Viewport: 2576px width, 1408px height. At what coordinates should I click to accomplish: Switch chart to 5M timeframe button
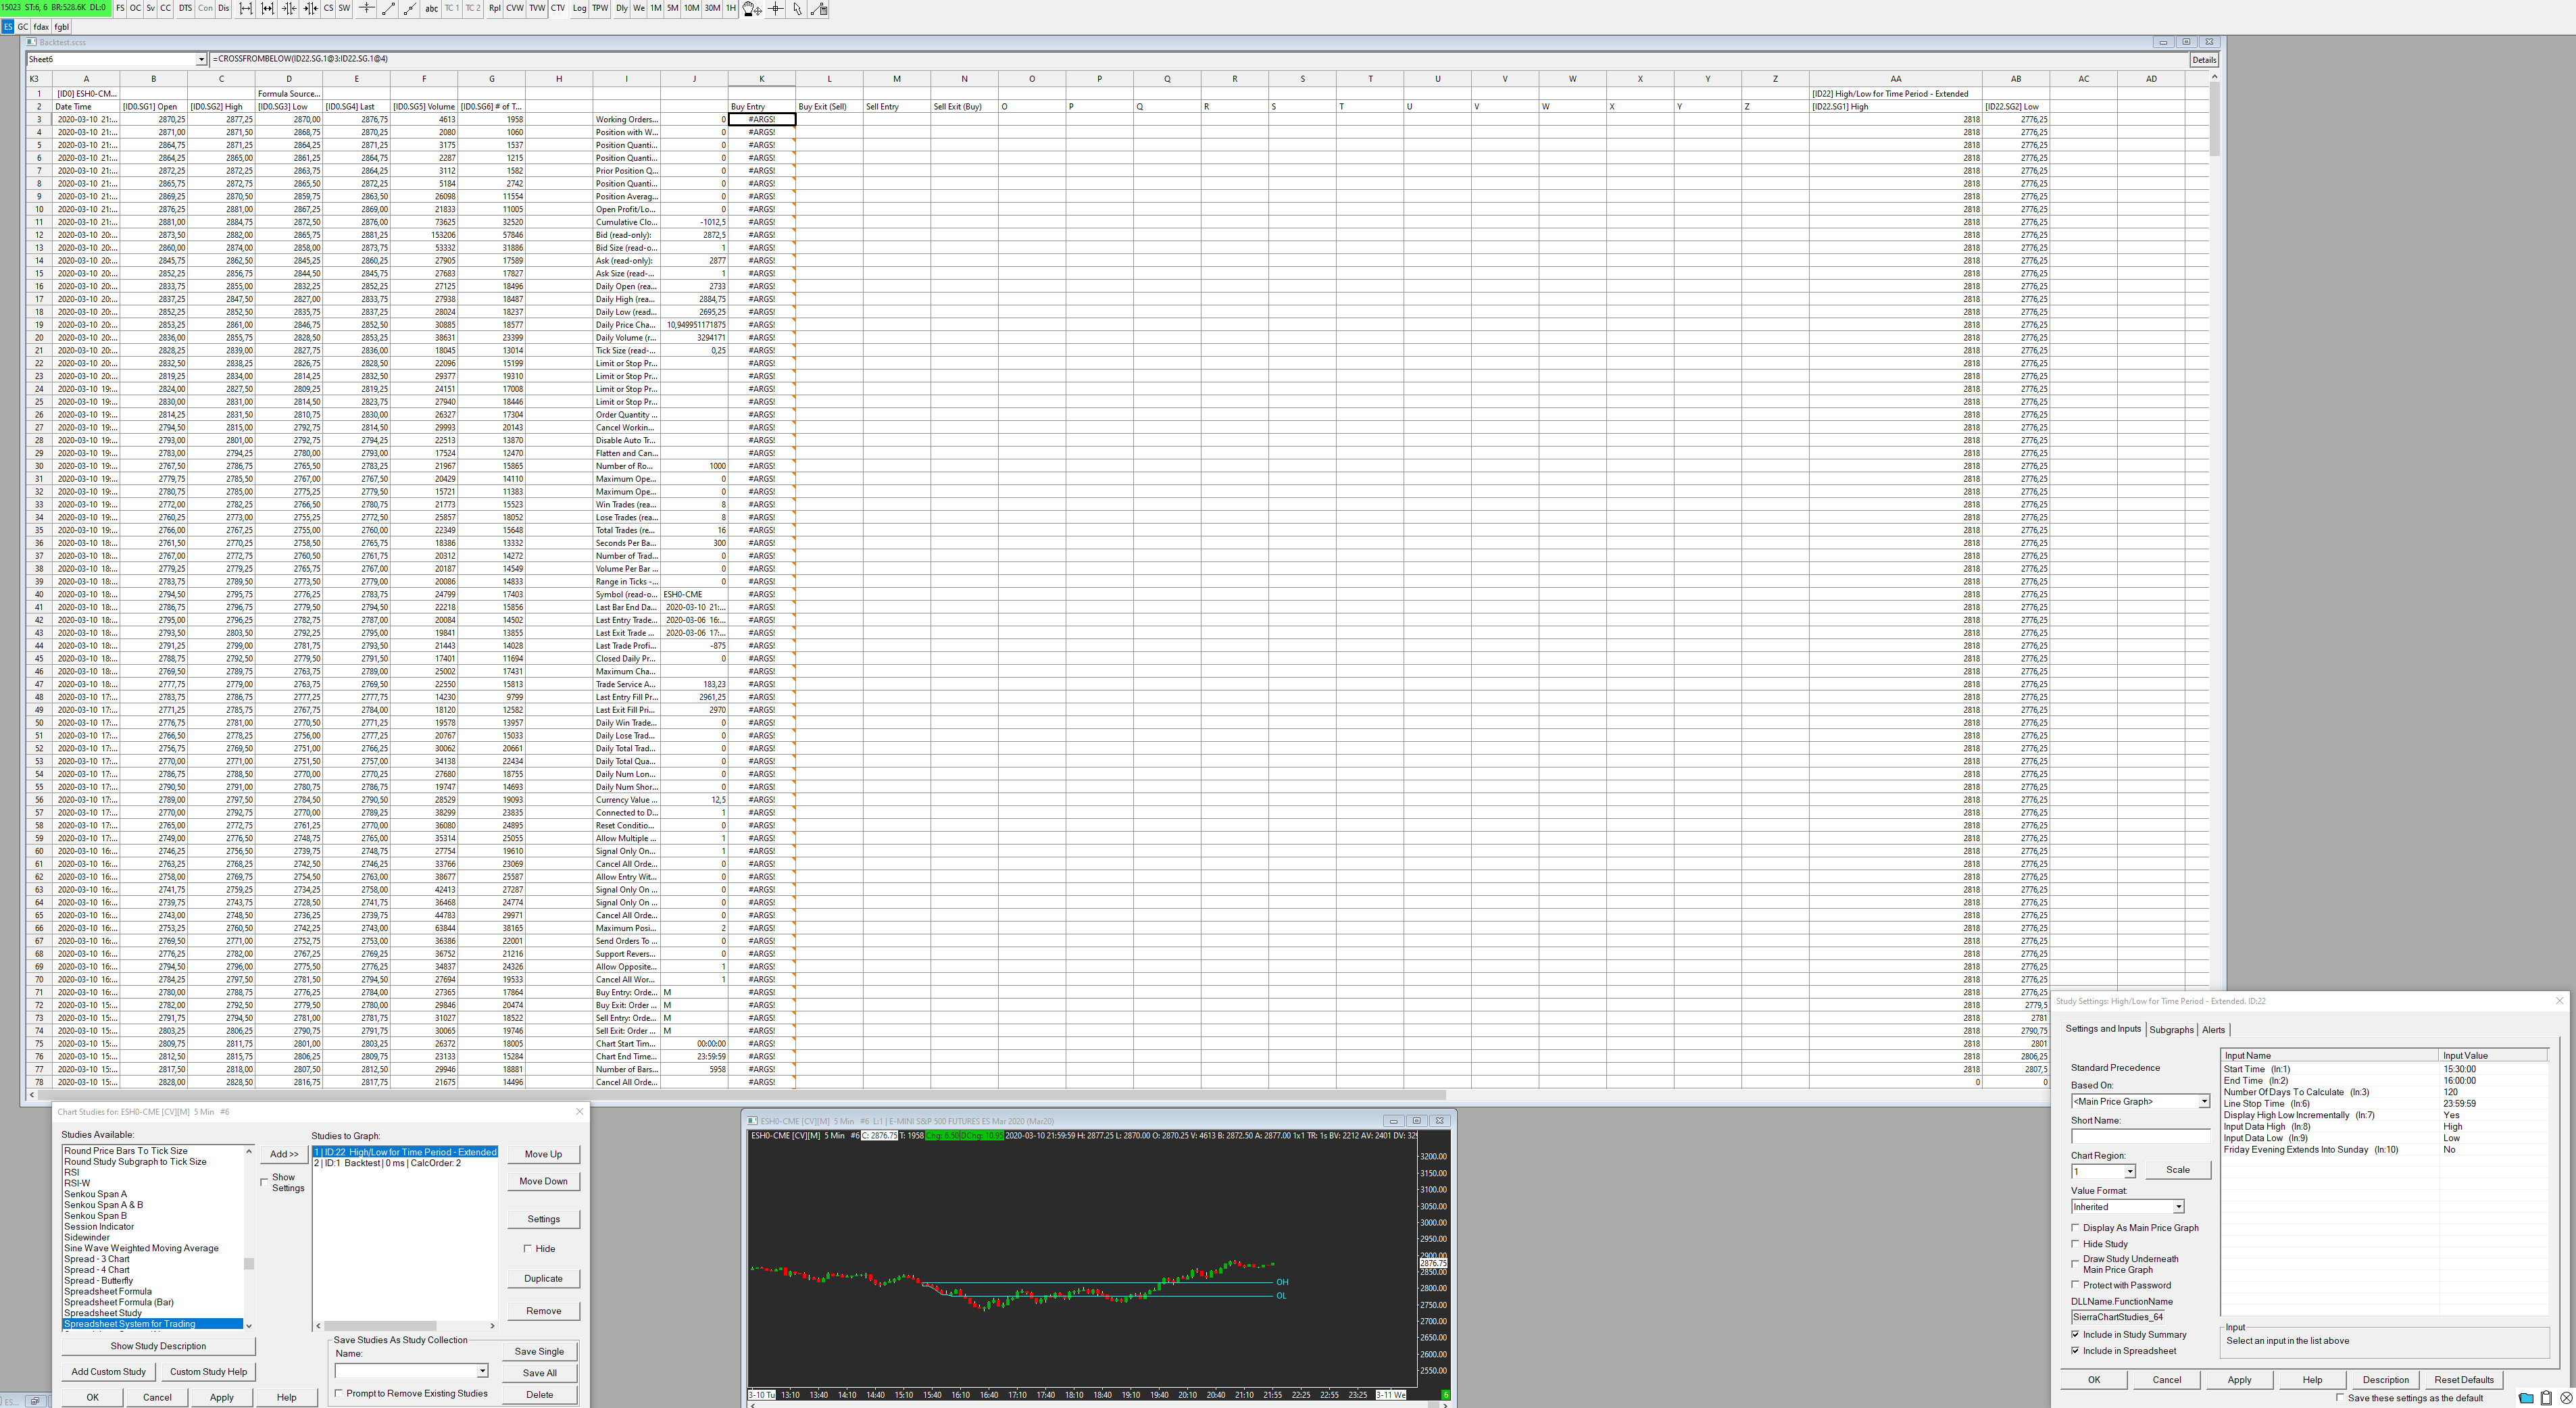tap(673, 8)
